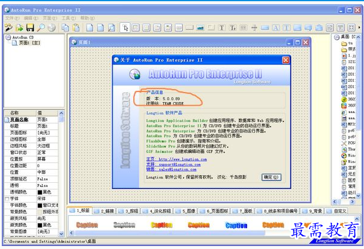
Task: Save project with the floppy disk icon
Action: (30, 28)
